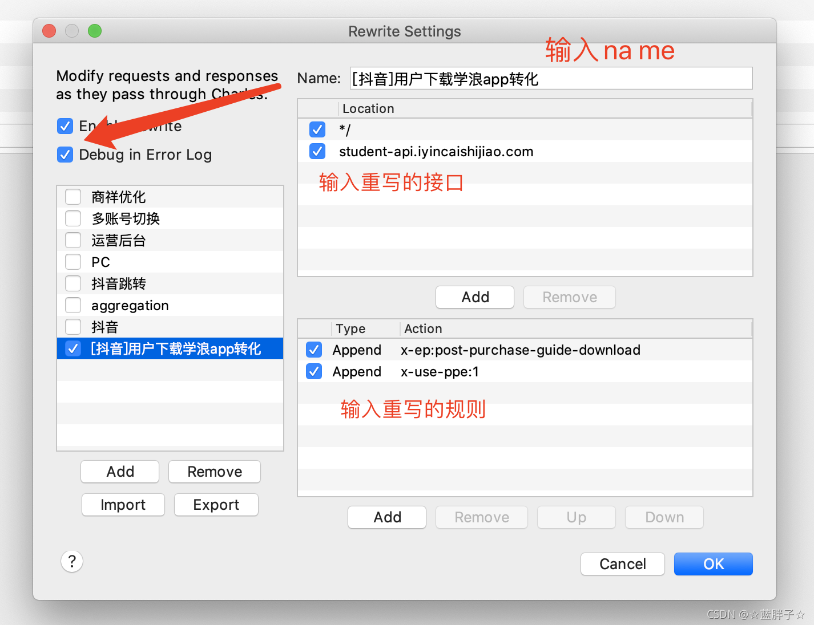Uncheck the x-ep:post-purchase-guide-download rule checkbox

pyautogui.click(x=314, y=350)
